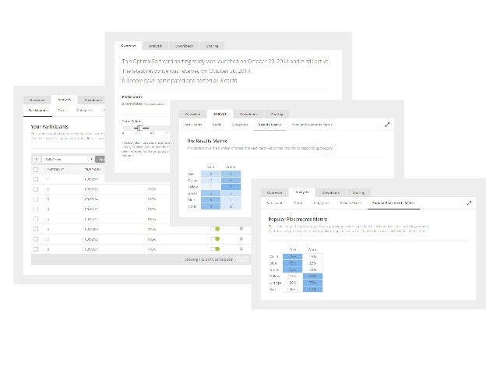Image resolution: width=497 pixels, height=373 pixels.
Task: Open the Sharing tab in the study summary window
Action: pos(212,46)
